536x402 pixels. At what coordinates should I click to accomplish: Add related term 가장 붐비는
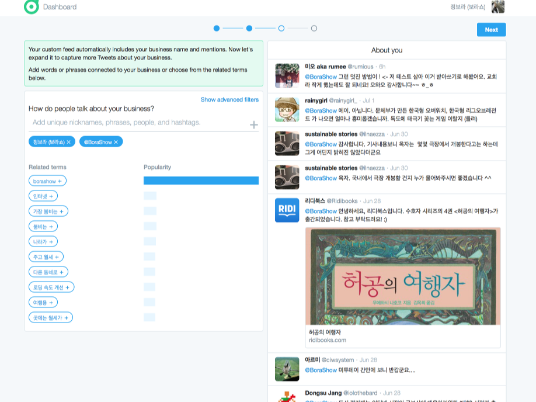pyautogui.click(x=48, y=211)
